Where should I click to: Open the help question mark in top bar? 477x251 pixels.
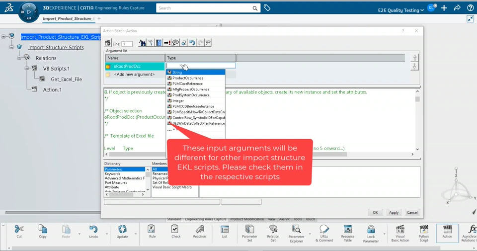471,8
